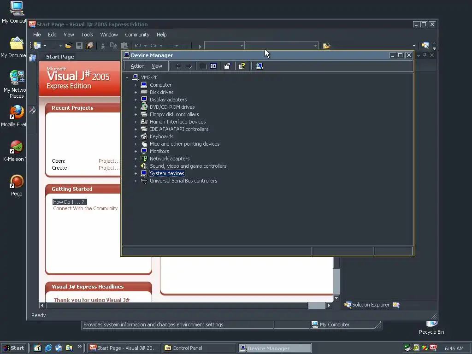This screenshot has height=354, width=472.
Task: Expand the Keyboards node
Action: (x=136, y=136)
